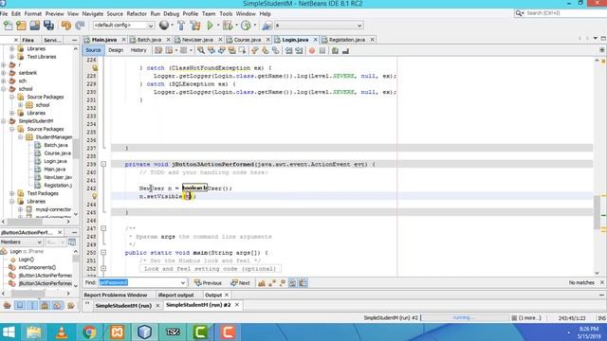This screenshot has width=607, height=341.
Task: Open the Navigate menu
Action: pos(93,13)
